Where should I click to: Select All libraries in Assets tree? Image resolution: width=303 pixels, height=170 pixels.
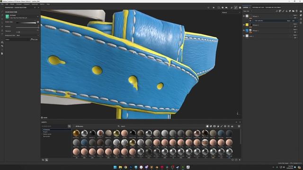click(46, 129)
